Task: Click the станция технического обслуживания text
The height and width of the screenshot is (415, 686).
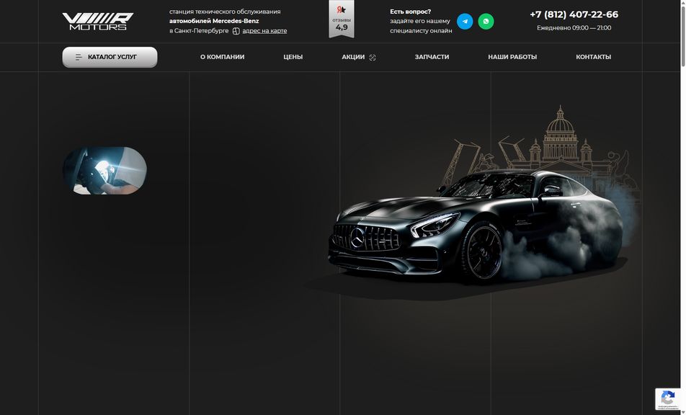Action: [225, 12]
